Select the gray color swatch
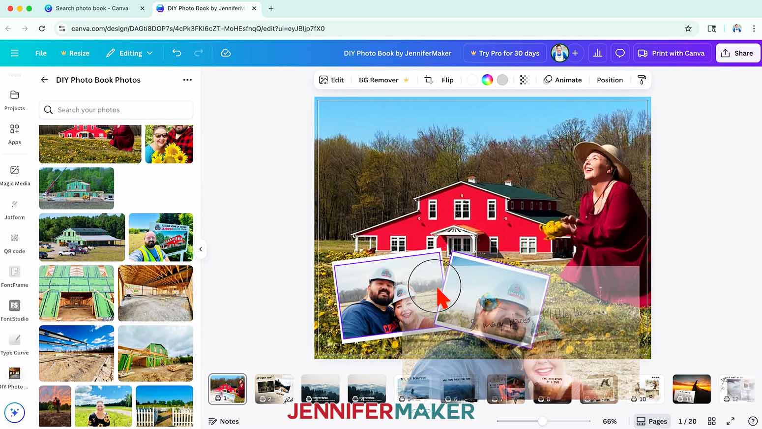The image size is (762, 429). pyautogui.click(x=502, y=80)
